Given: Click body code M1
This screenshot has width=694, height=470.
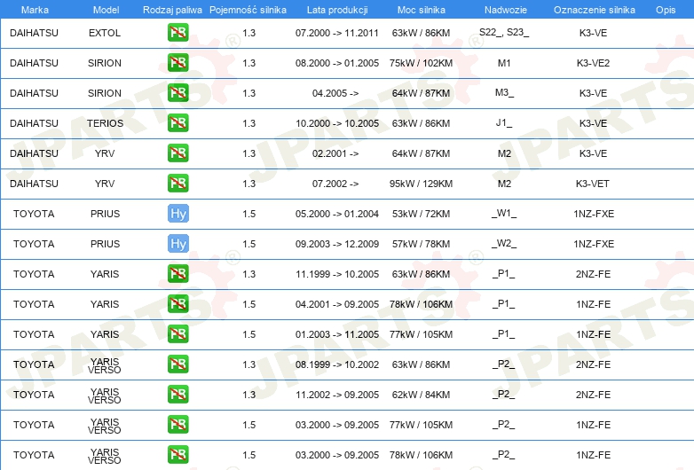Looking at the screenshot, I should point(504,63).
